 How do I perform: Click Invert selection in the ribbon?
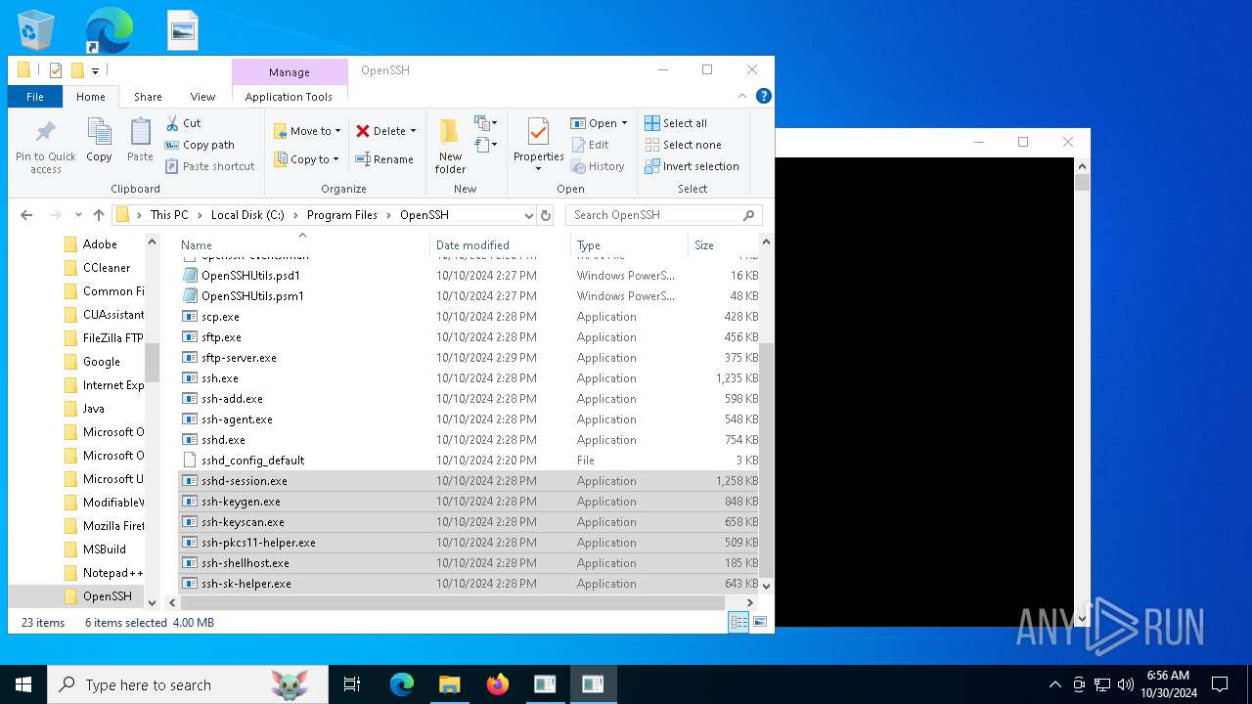[x=692, y=166]
